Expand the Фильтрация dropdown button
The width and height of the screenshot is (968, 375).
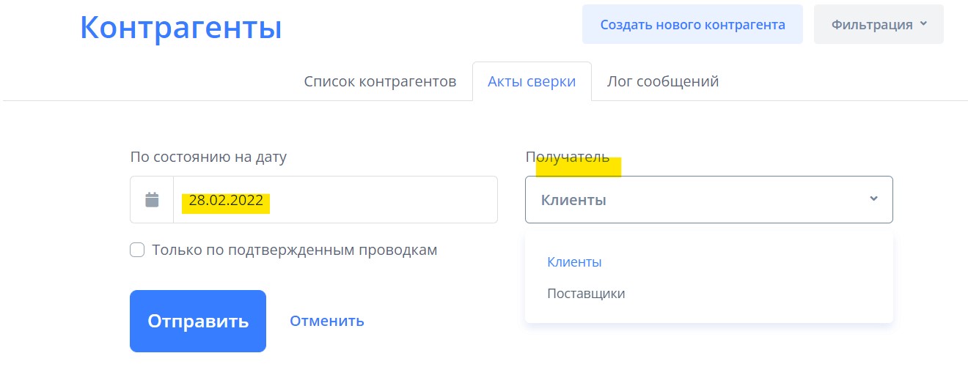point(878,24)
